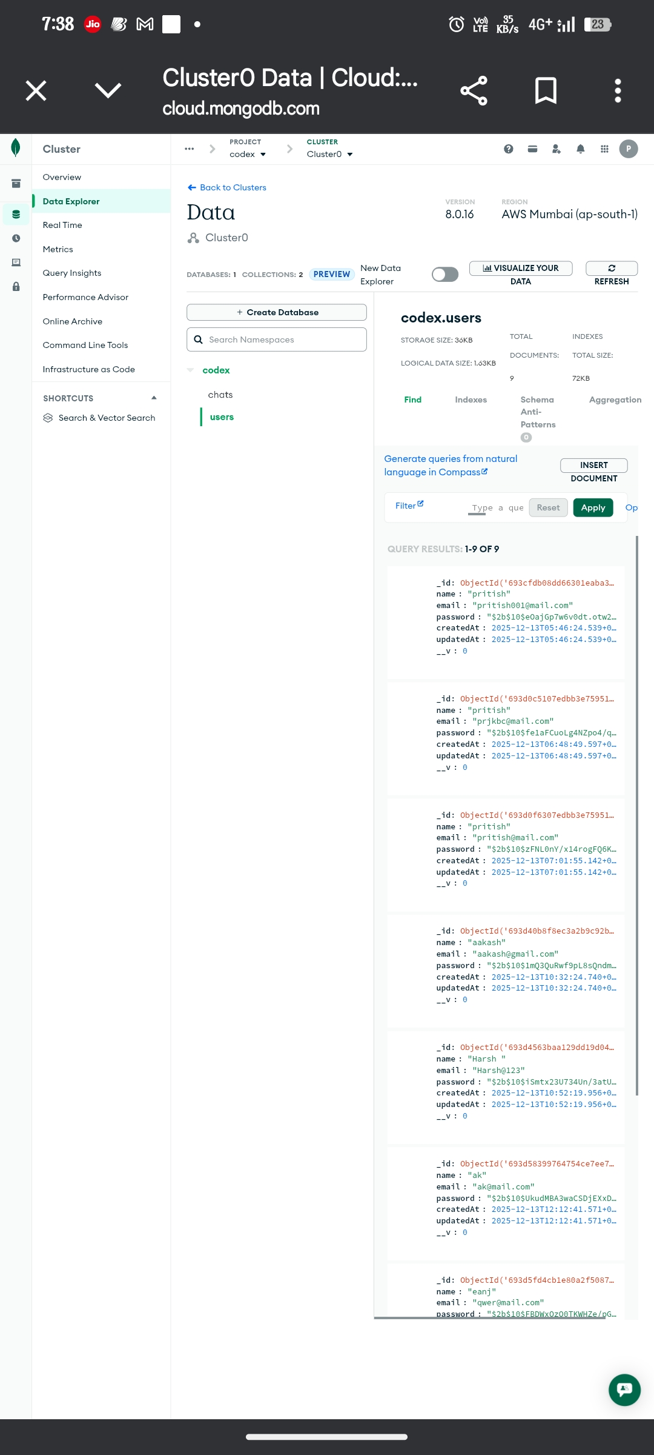
Task: Open the apps grid icon
Action: pos(604,149)
